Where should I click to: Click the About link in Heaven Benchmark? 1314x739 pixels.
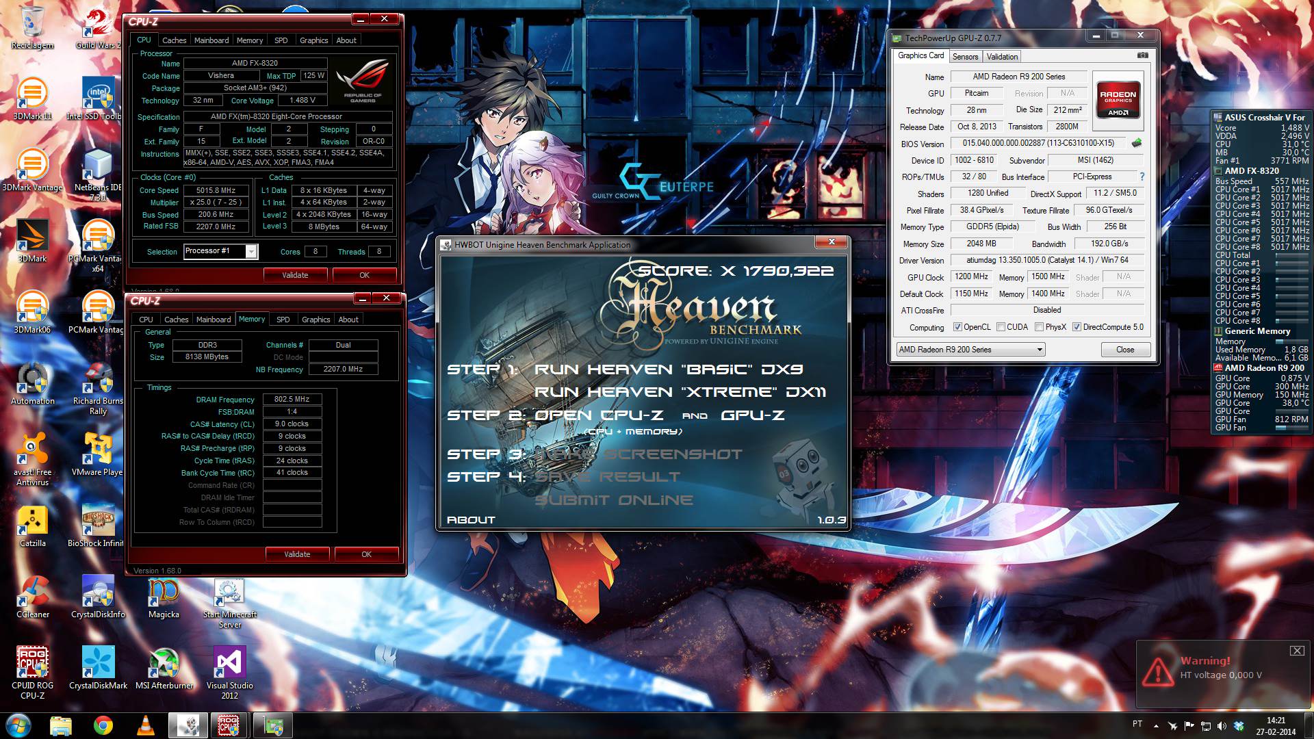click(x=471, y=520)
